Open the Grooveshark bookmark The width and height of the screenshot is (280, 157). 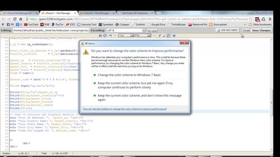coord(218,24)
